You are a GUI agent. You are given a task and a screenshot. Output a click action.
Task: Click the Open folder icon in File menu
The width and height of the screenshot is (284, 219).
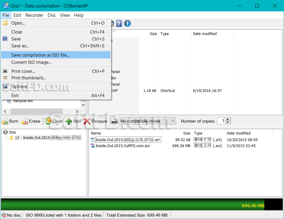pyautogui.click(x=5, y=23)
